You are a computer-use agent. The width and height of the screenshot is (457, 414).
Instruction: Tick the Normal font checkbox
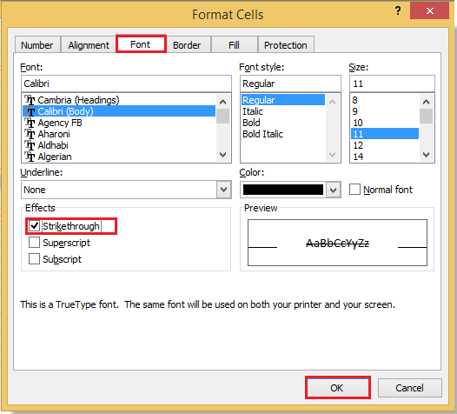[354, 190]
